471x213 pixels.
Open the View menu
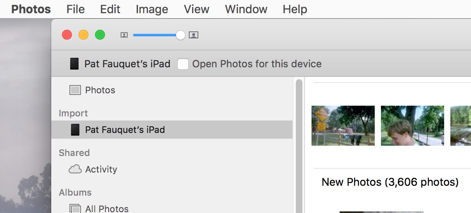pos(196,9)
